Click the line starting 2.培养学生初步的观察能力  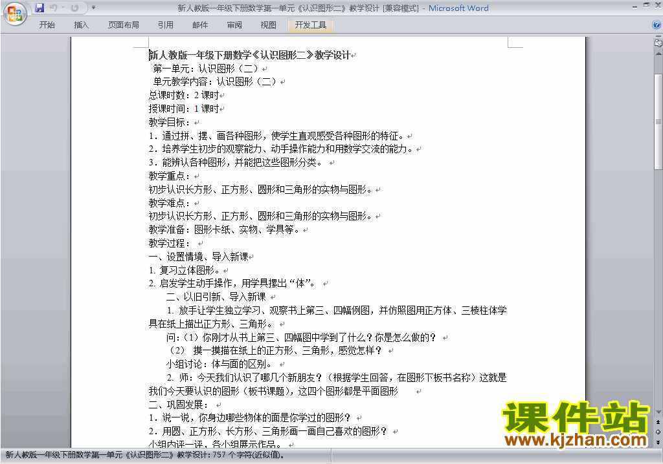point(281,149)
